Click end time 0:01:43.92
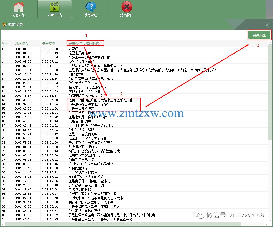The height and width of the screenshot is (227, 273). (50, 215)
